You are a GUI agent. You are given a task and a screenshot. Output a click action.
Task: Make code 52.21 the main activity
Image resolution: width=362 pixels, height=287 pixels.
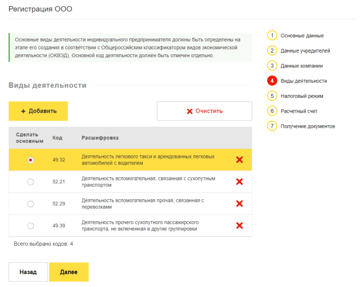(x=31, y=182)
